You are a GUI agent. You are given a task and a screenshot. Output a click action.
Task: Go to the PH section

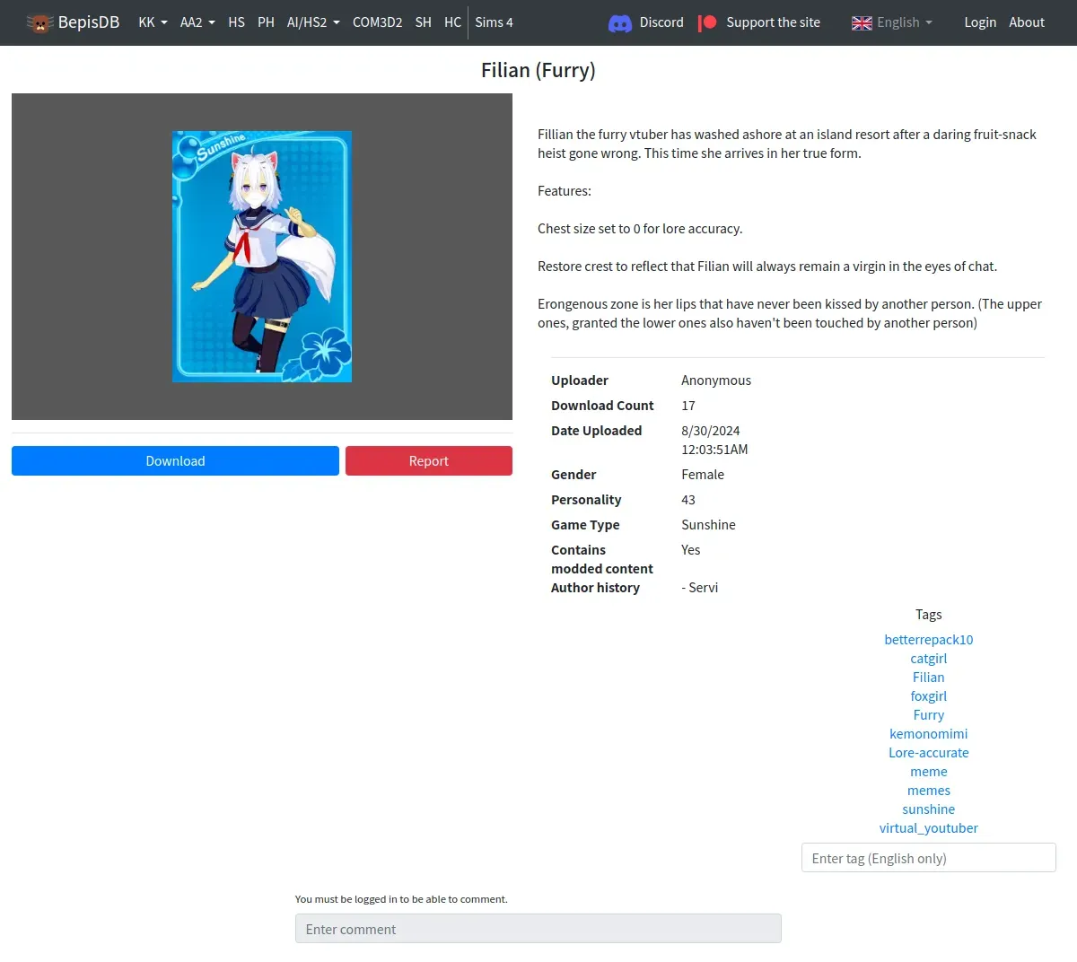click(x=266, y=22)
